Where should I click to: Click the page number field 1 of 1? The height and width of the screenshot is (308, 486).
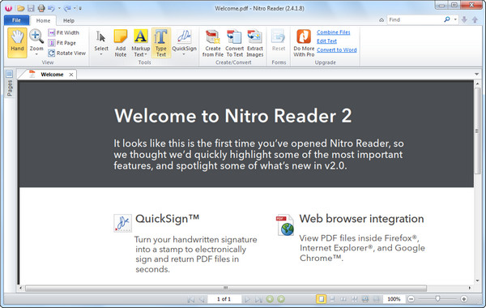pyautogui.click(x=224, y=299)
